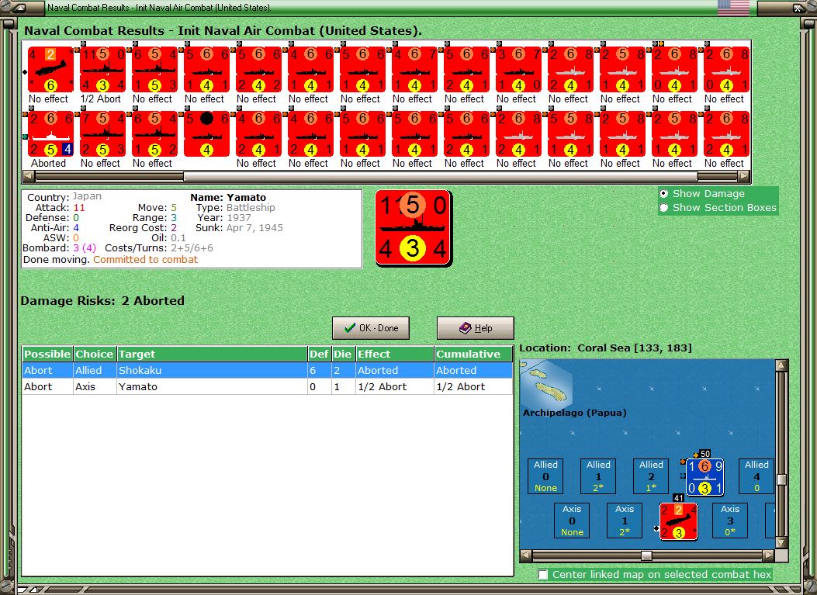
Task: Select the Allied 2 sea box on map
Action: (x=651, y=476)
